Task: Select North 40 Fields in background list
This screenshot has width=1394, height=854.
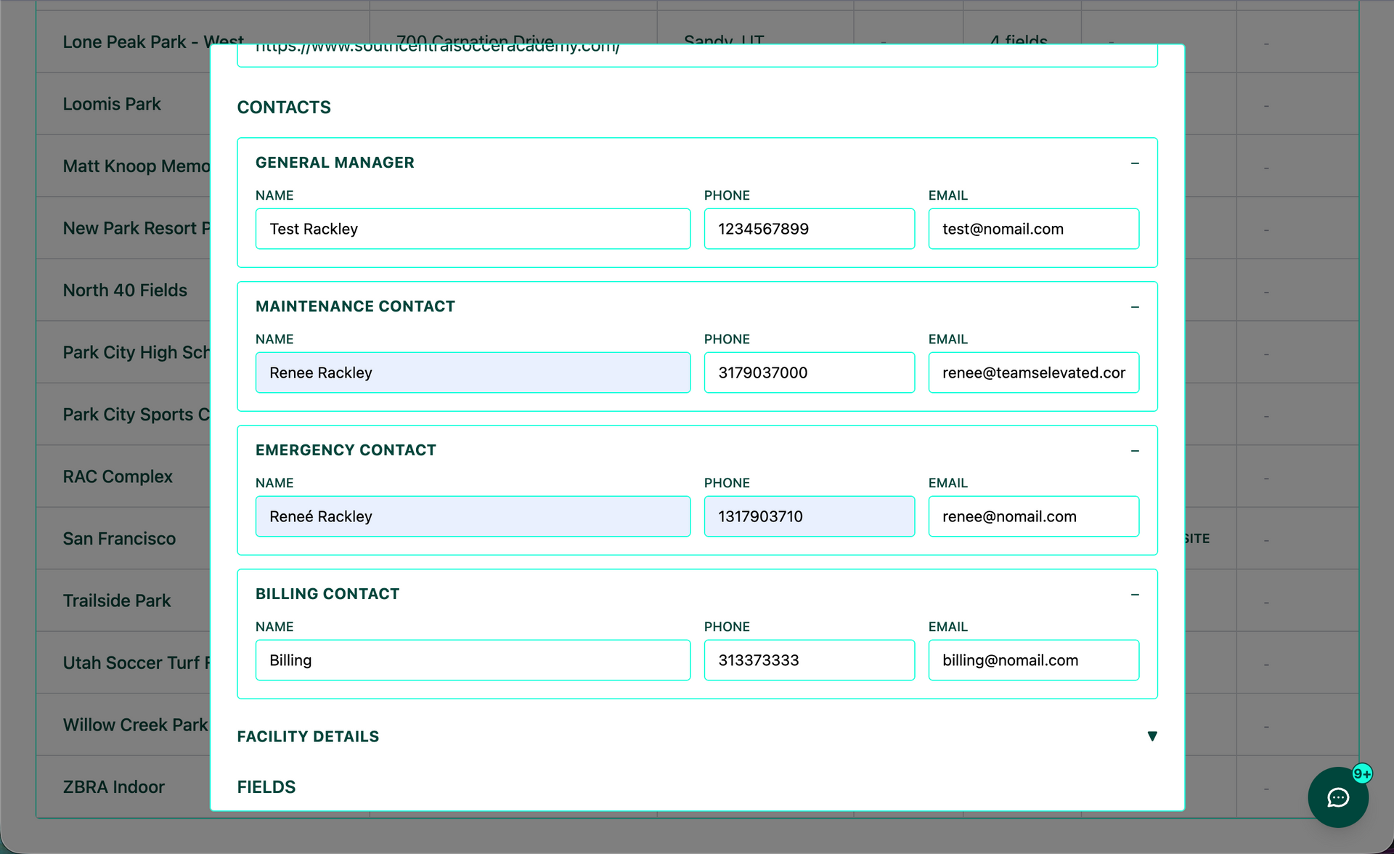Action: click(x=125, y=290)
